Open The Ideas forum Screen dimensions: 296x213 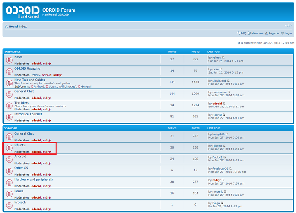point(22,103)
